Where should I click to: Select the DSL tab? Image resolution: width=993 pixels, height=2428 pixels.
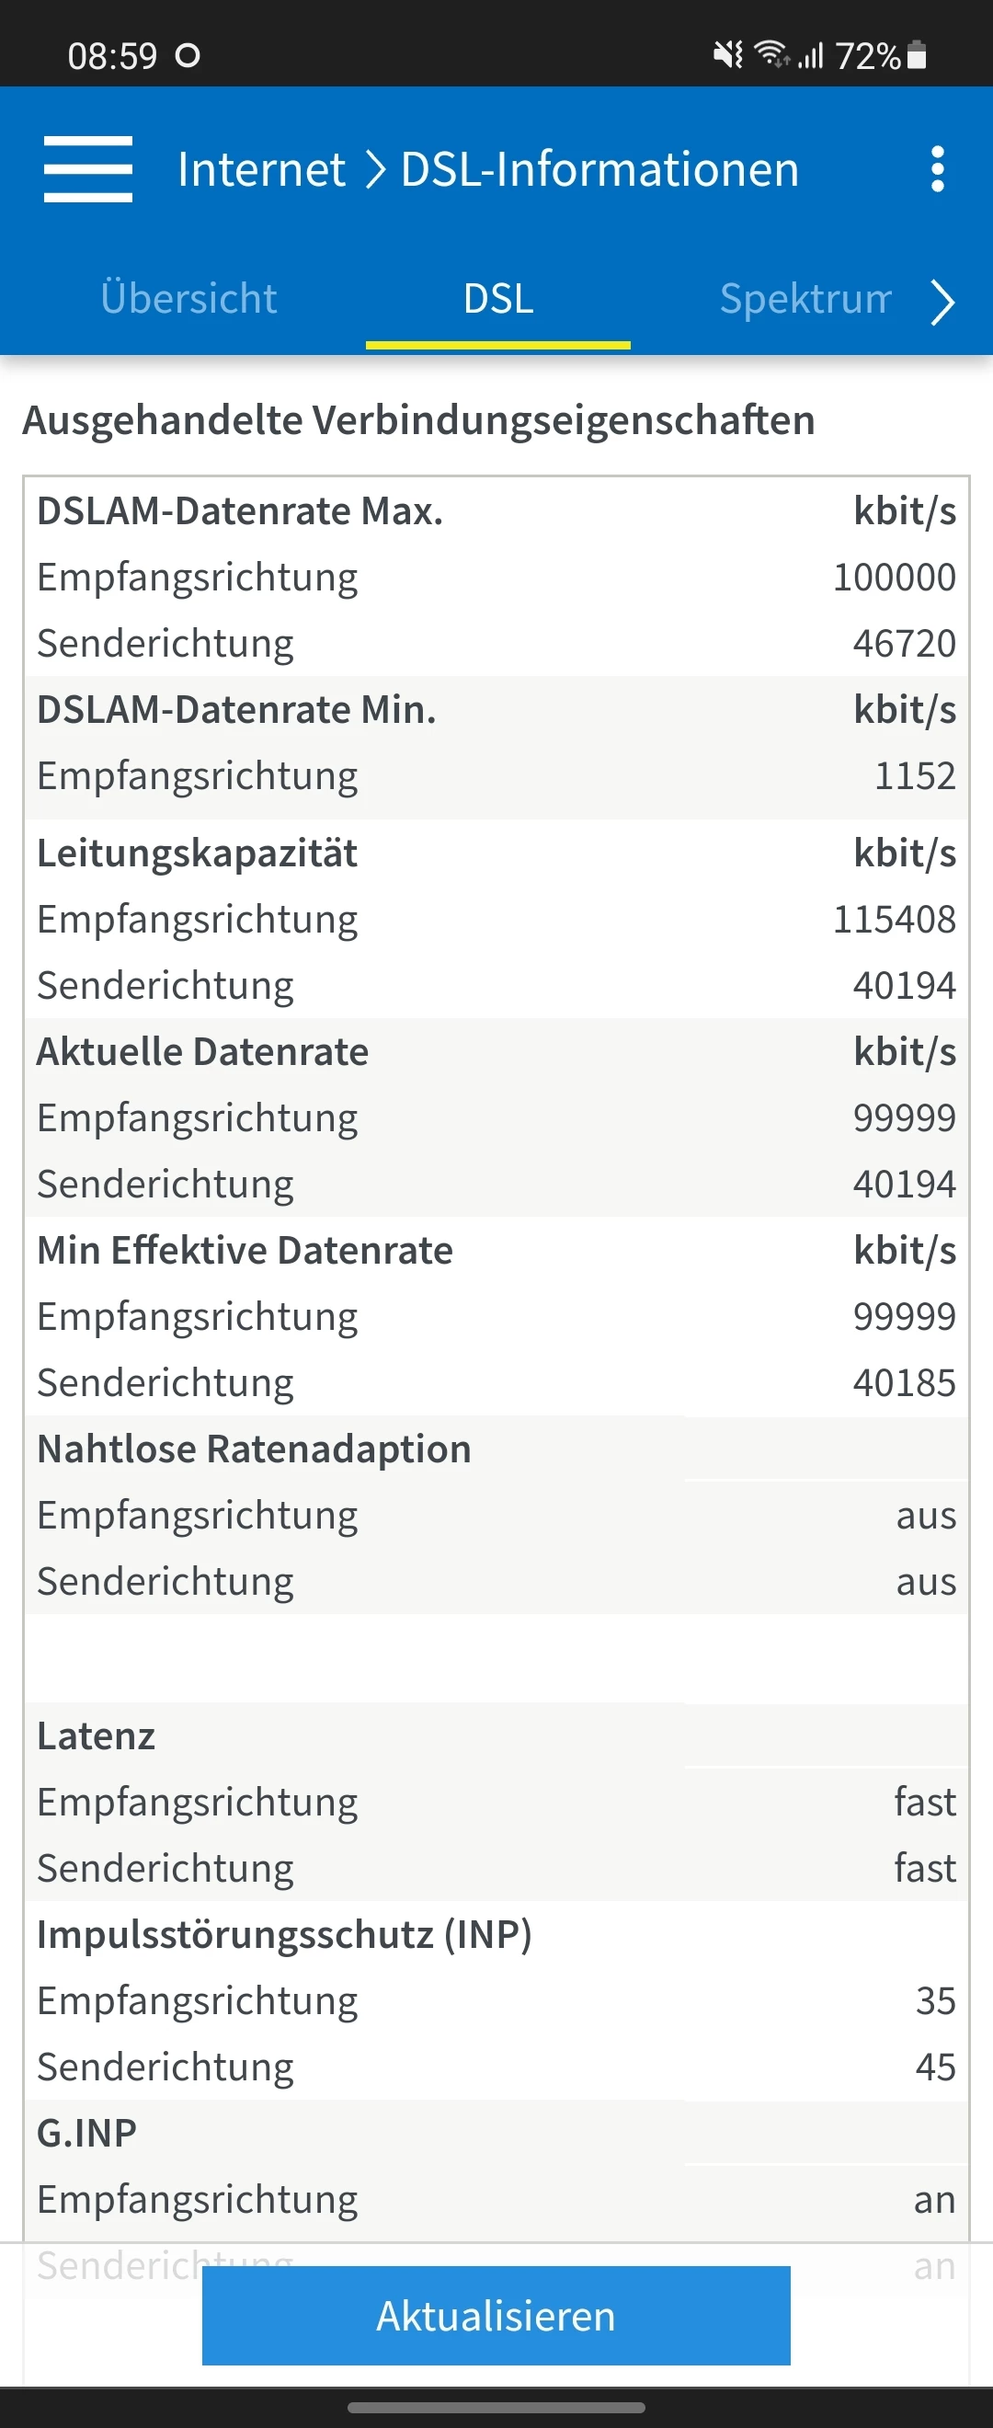coord(497,299)
